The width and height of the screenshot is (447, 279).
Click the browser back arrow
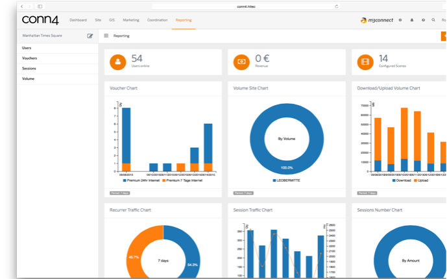[22, 6]
